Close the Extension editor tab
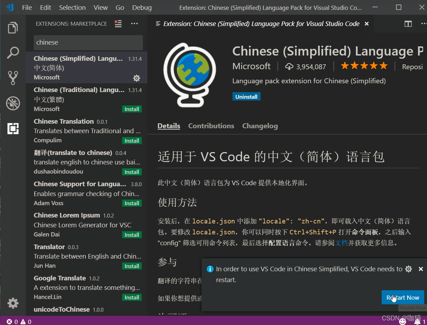 (x=367, y=24)
